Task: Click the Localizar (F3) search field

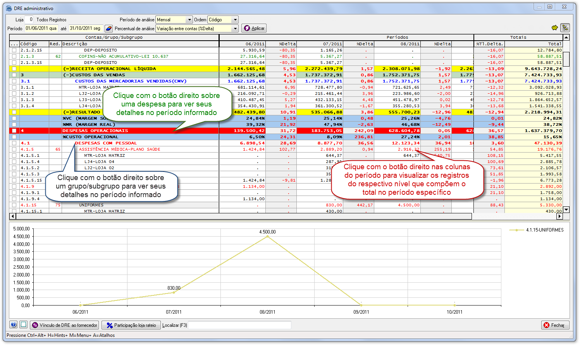Action: pyautogui.click(x=239, y=325)
